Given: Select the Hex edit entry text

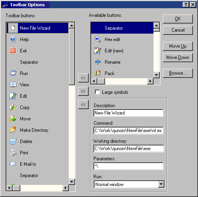Looking at the screenshot, I should pos(112,39).
